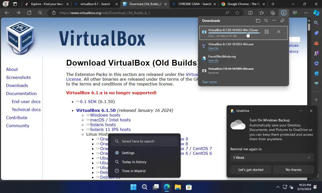The width and height of the screenshot is (322, 193).
Task: Click the browser Forward arrow
Action: click(18, 13)
